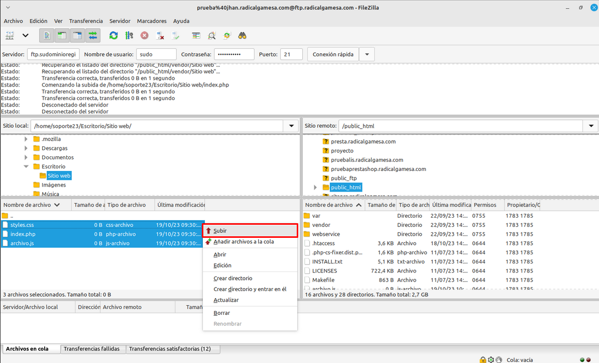The height and width of the screenshot is (363, 599).
Task: Open remote site path dropdown
Action: pyautogui.click(x=591, y=126)
